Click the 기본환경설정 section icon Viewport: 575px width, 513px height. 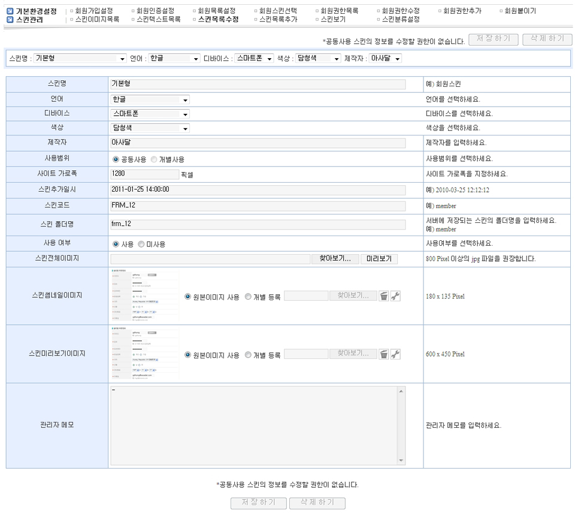[10, 11]
